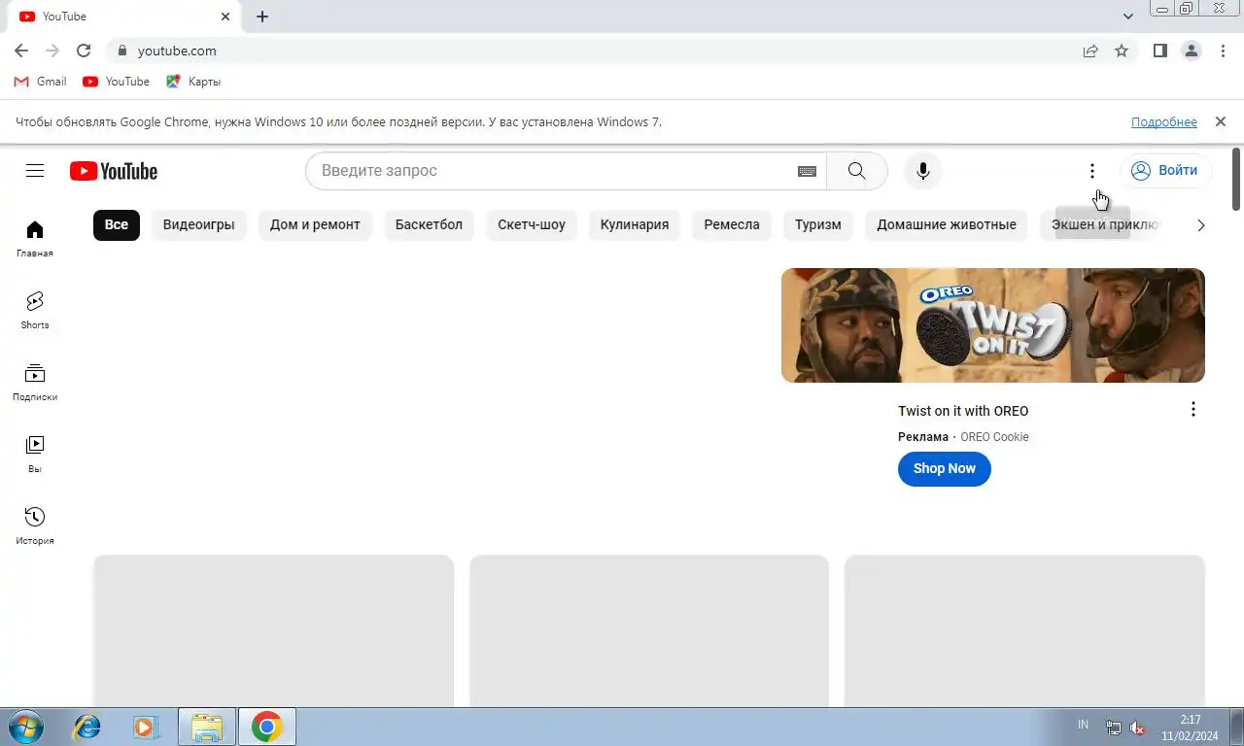The width and height of the screenshot is (1244, 746).
Task: Select the Дом и ремонт chip
Action: 315,224
